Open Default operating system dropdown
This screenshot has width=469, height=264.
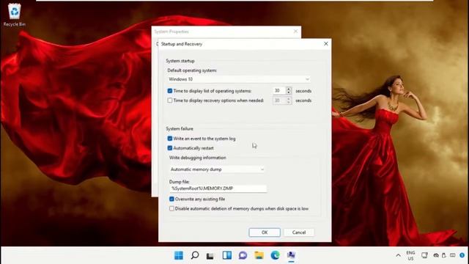point(239,79)
